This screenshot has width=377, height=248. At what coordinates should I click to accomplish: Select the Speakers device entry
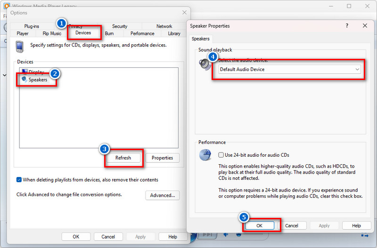[x=34, y=80]
